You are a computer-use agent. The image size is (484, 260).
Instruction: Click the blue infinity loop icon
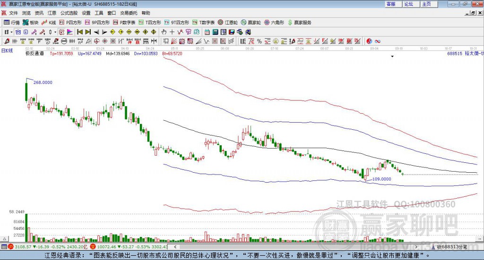tap(378, 41)
